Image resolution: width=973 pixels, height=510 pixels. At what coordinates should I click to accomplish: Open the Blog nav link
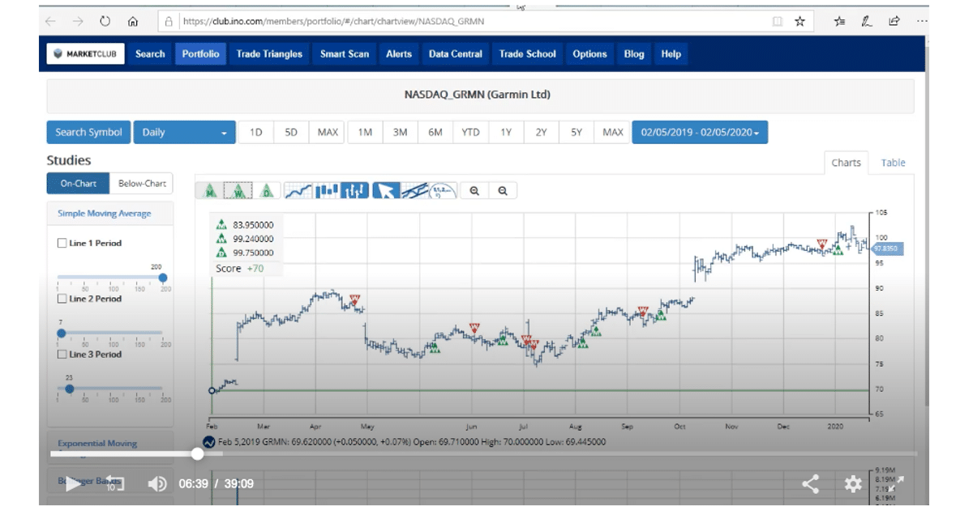point(634,54)
